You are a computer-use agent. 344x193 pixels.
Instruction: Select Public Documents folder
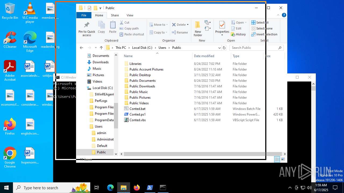[142, 81]
